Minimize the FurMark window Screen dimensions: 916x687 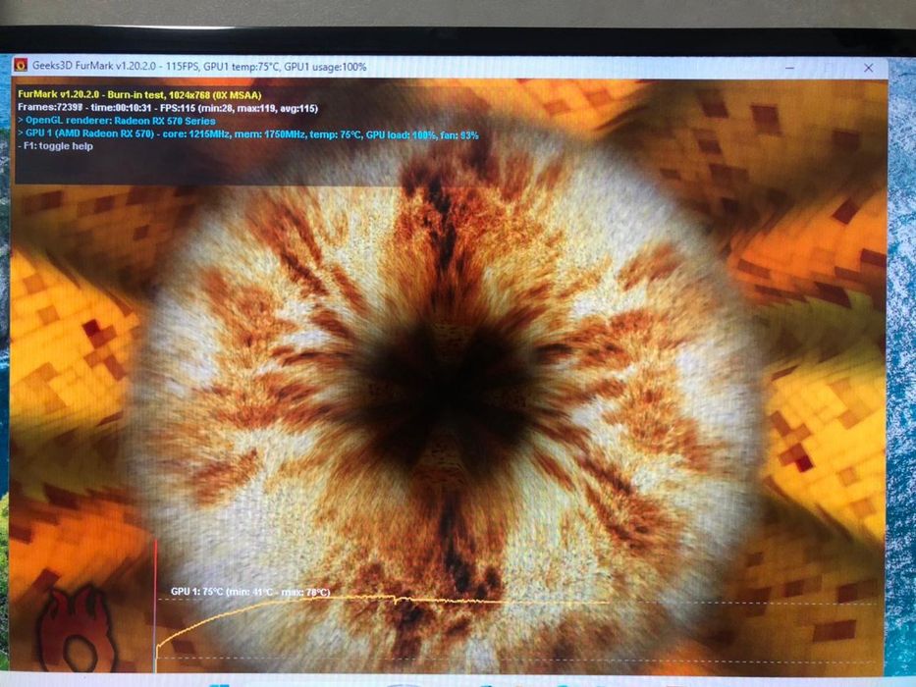(x=789, y=68)
